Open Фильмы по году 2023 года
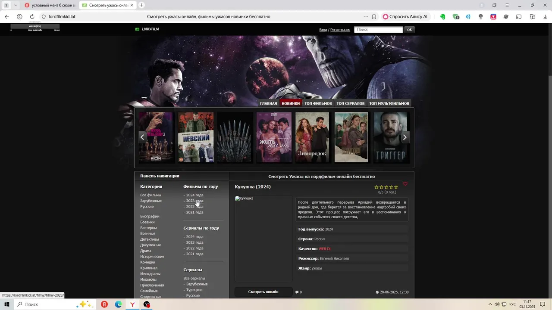Image resolution: width=552 pixels, height=310 pixels. point(194,201)
